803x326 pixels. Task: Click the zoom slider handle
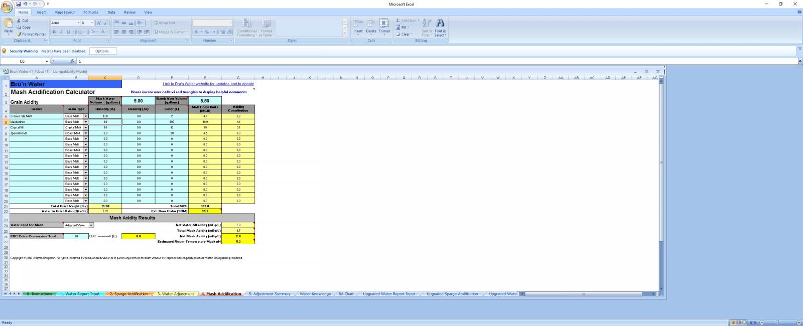pos(777,322)
